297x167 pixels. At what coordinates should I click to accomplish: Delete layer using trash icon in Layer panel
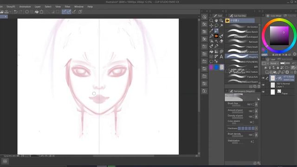[x=295, y=72]
